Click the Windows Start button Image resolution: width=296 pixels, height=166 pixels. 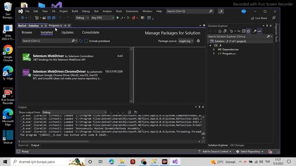[5, 162]
